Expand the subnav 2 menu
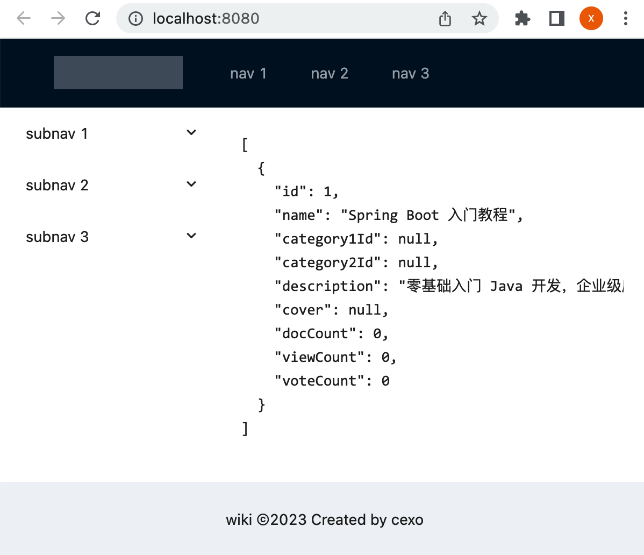The image size is (644, 555). [191, 183]
